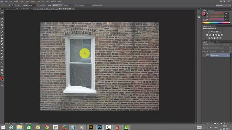
Task: Open Google Chrome from the taskbar
Action: (47, 127)
